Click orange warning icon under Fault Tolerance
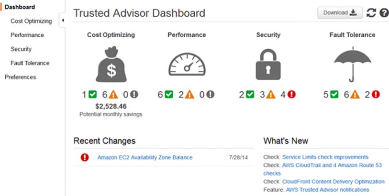389x196 pixels. coord(355,94)
